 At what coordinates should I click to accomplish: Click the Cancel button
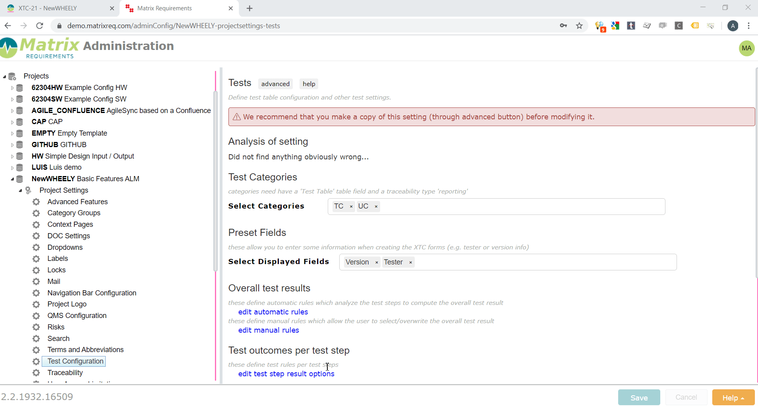[686, 397]
